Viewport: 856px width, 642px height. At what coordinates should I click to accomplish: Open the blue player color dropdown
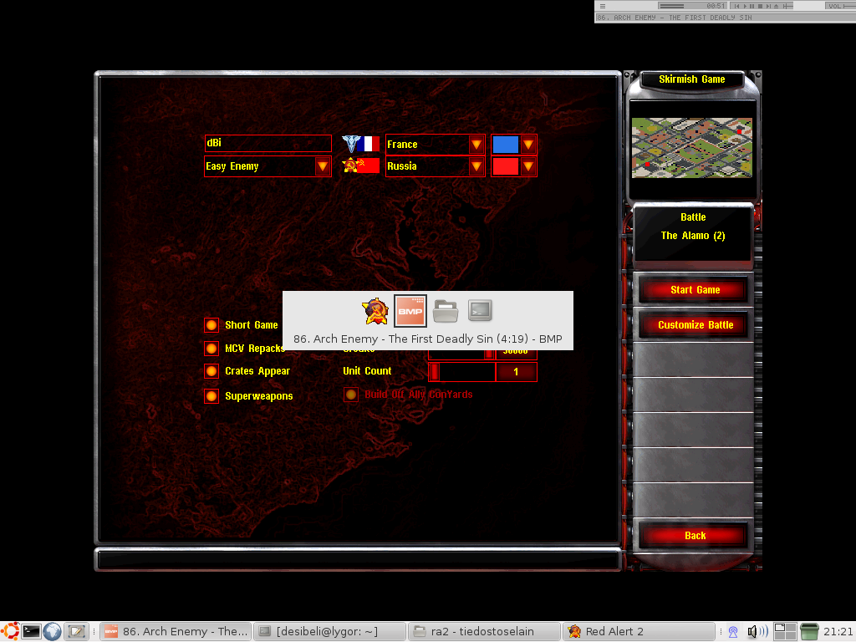click(528, 144)
